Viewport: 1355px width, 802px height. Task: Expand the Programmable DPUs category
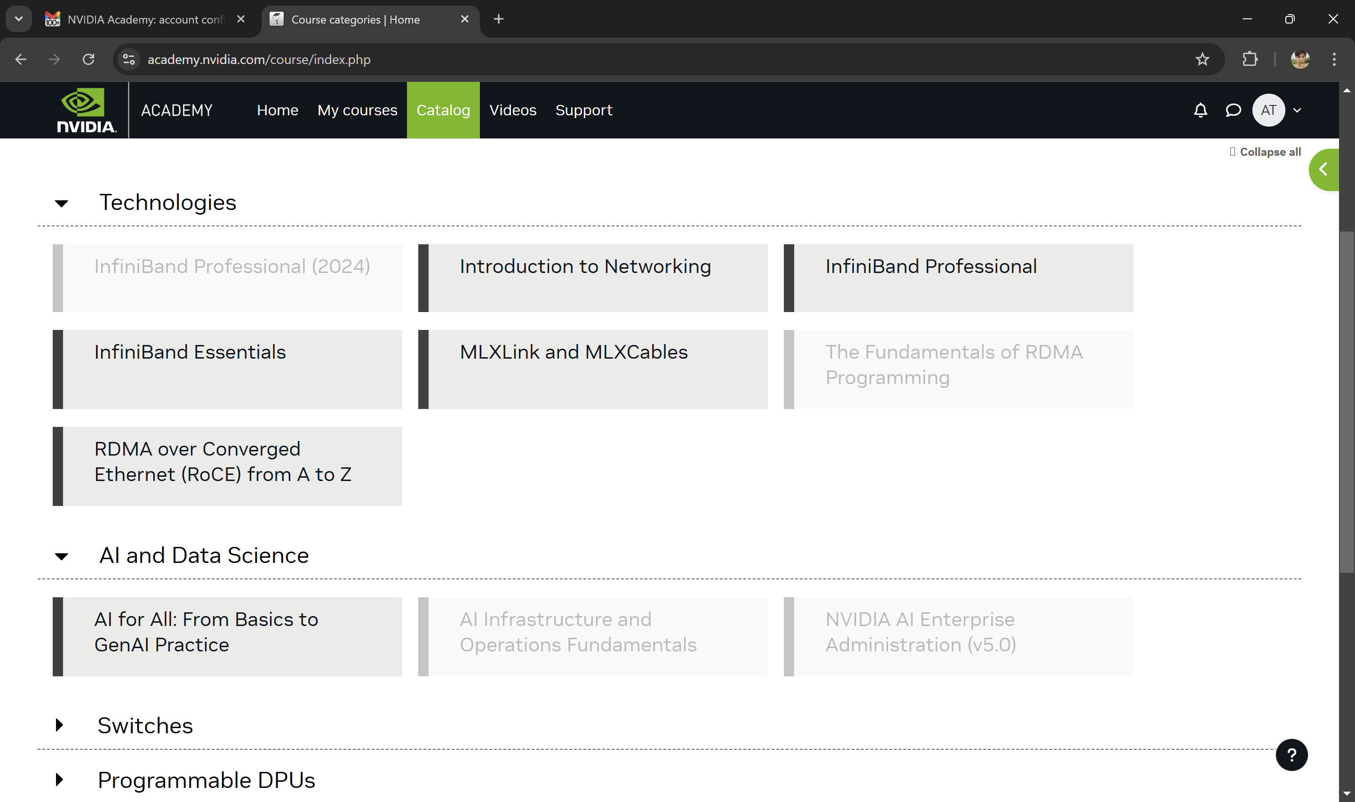pyautogui.click(x=59, y=779)
